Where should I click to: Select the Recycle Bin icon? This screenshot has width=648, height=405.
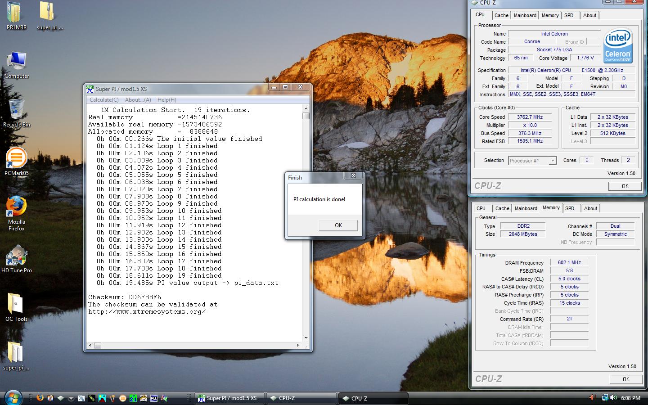(x=17, y=112)
